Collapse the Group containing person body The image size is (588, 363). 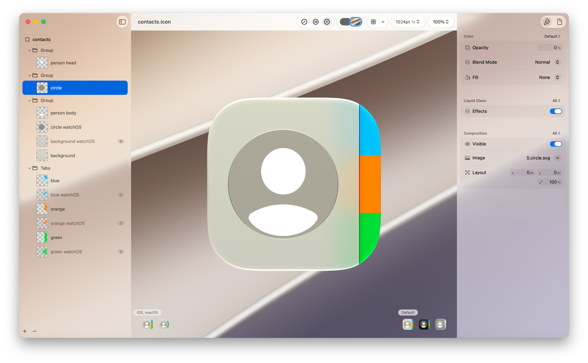[29, 101]
